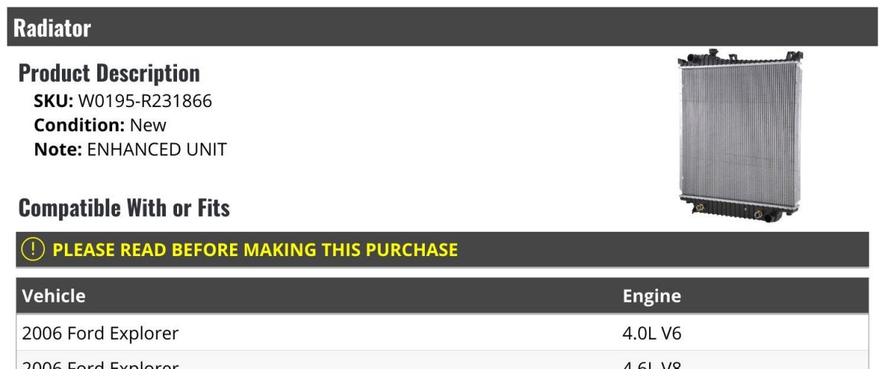The image size is (885, 369).
Task: Click the Compatible With or Fits heading
Action: pyautogui.click(x=124, y=208)
